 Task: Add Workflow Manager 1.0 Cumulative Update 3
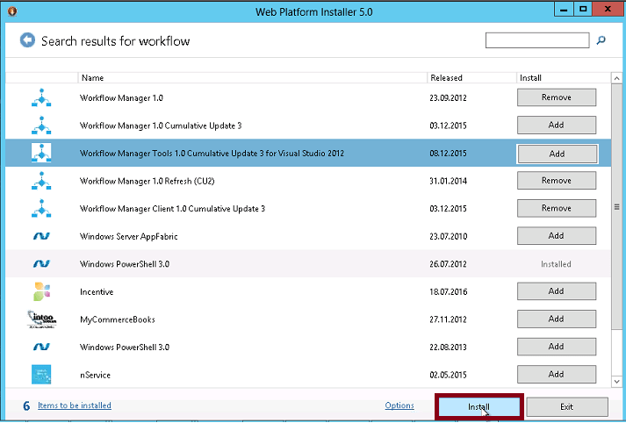point(556,125)
